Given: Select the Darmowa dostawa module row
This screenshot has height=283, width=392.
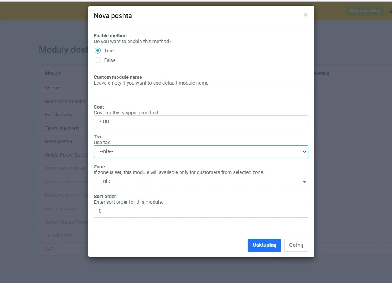Looking at the screenshot, I should [65, 168].
